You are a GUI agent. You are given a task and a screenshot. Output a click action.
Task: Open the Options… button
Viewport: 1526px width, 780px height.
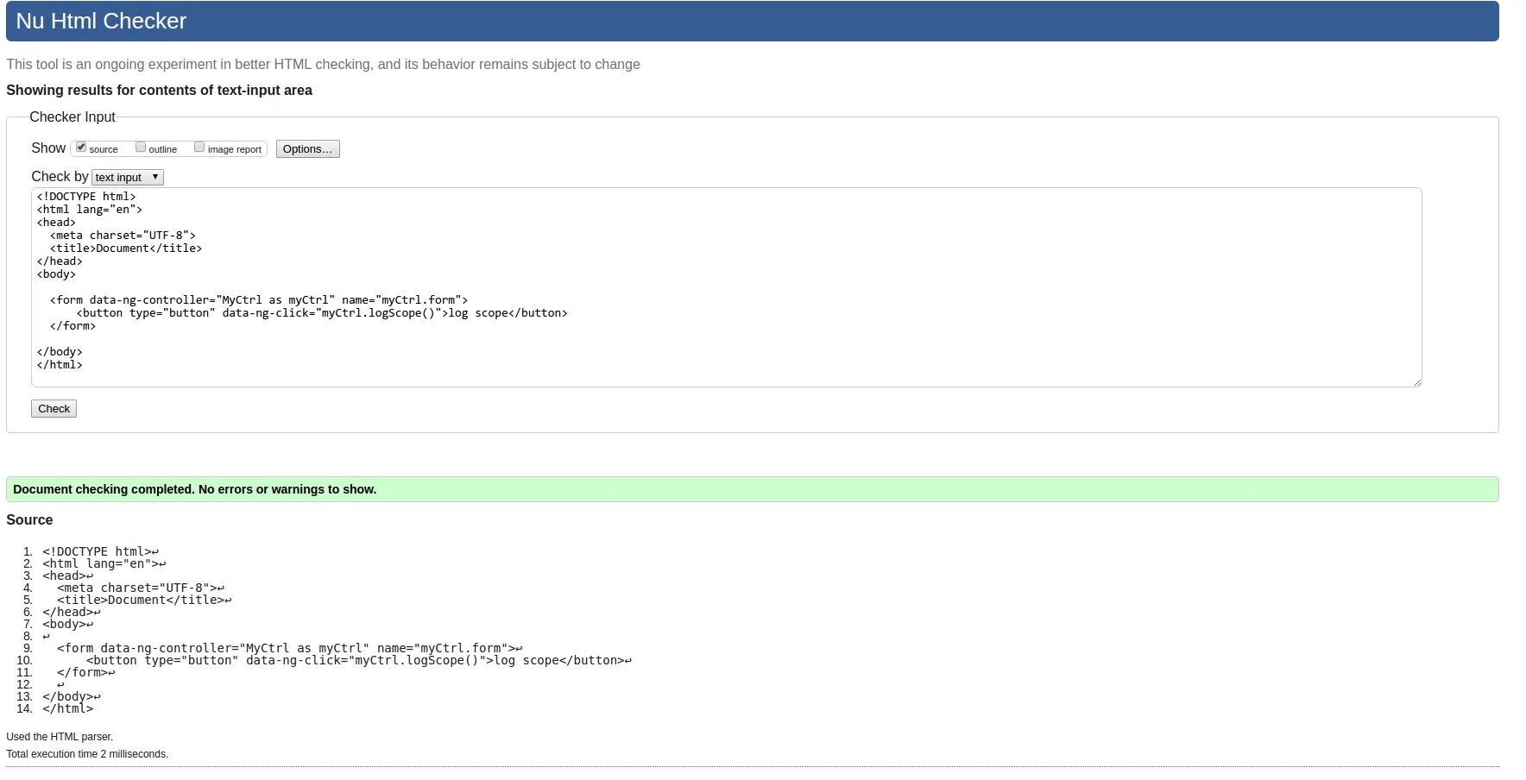tap(308, 149)
